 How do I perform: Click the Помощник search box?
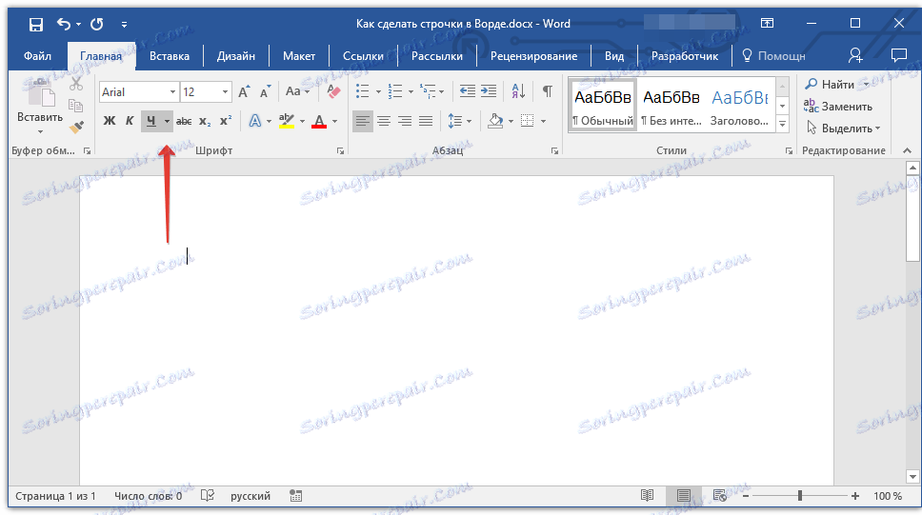point(773,56)
